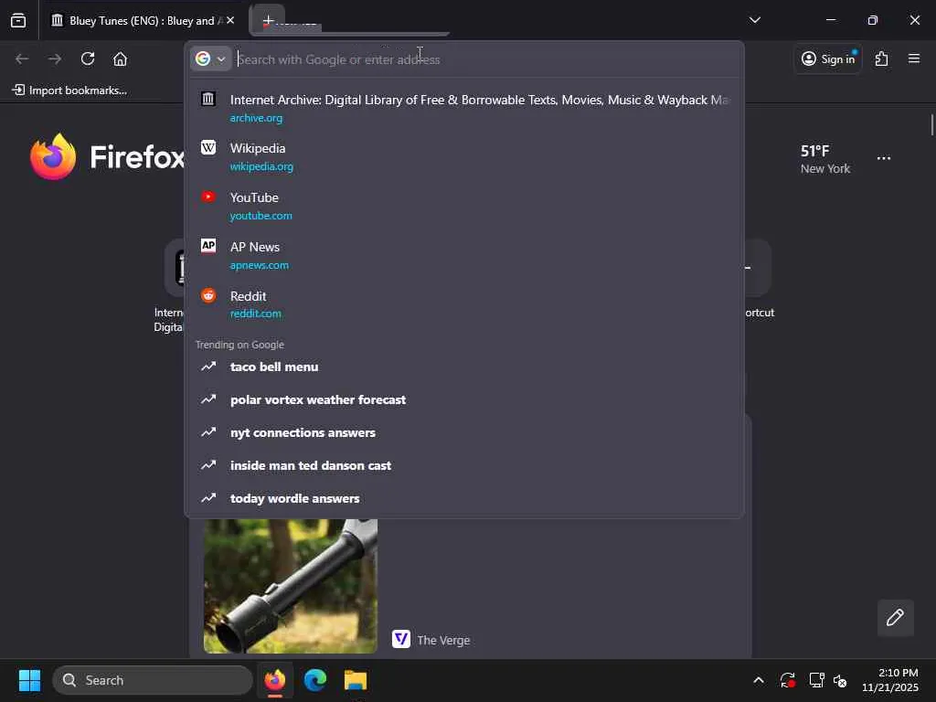Select the Internet Archive suggestion

click(x=464, y=108)
